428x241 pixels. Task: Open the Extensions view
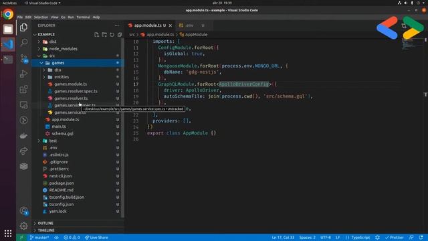(24, 89)
